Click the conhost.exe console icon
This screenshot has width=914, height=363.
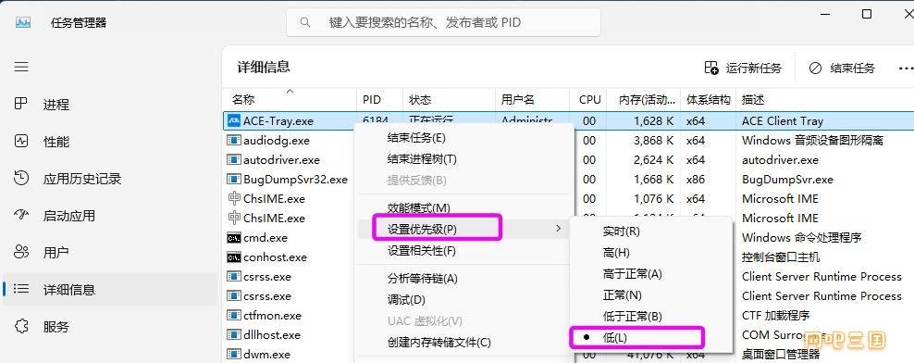pos(234,257)
